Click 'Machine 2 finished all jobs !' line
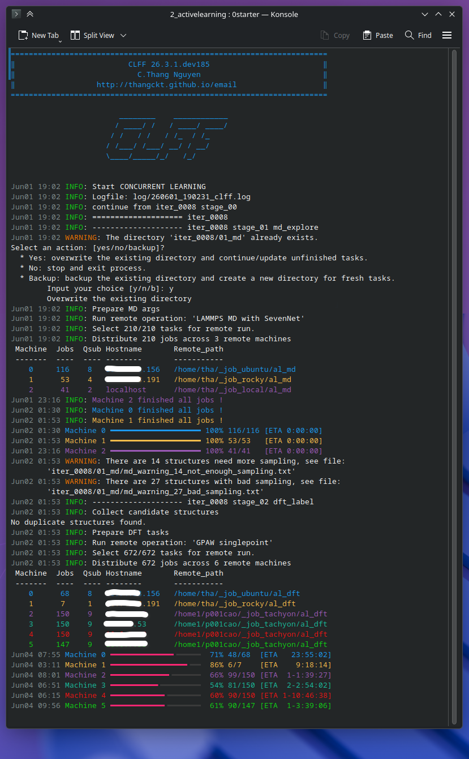This screenshot has height=759, width=469. tap(158, 400)
